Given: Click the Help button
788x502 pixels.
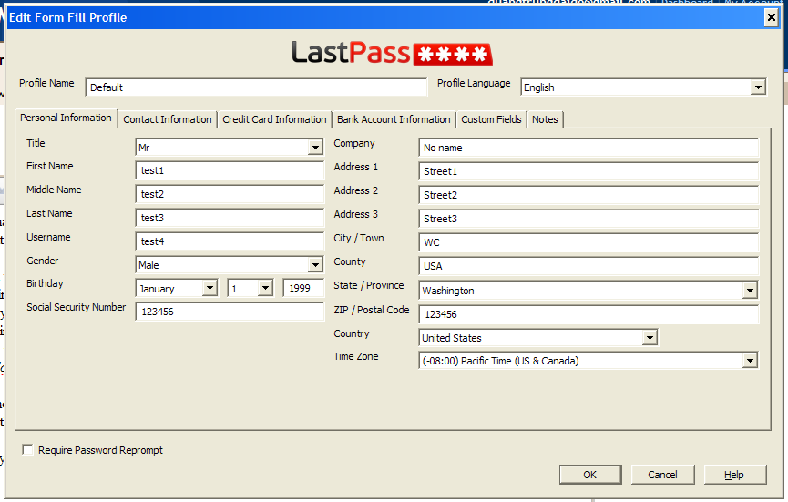Looking at the screenshot, I should [x=735, y=475].
